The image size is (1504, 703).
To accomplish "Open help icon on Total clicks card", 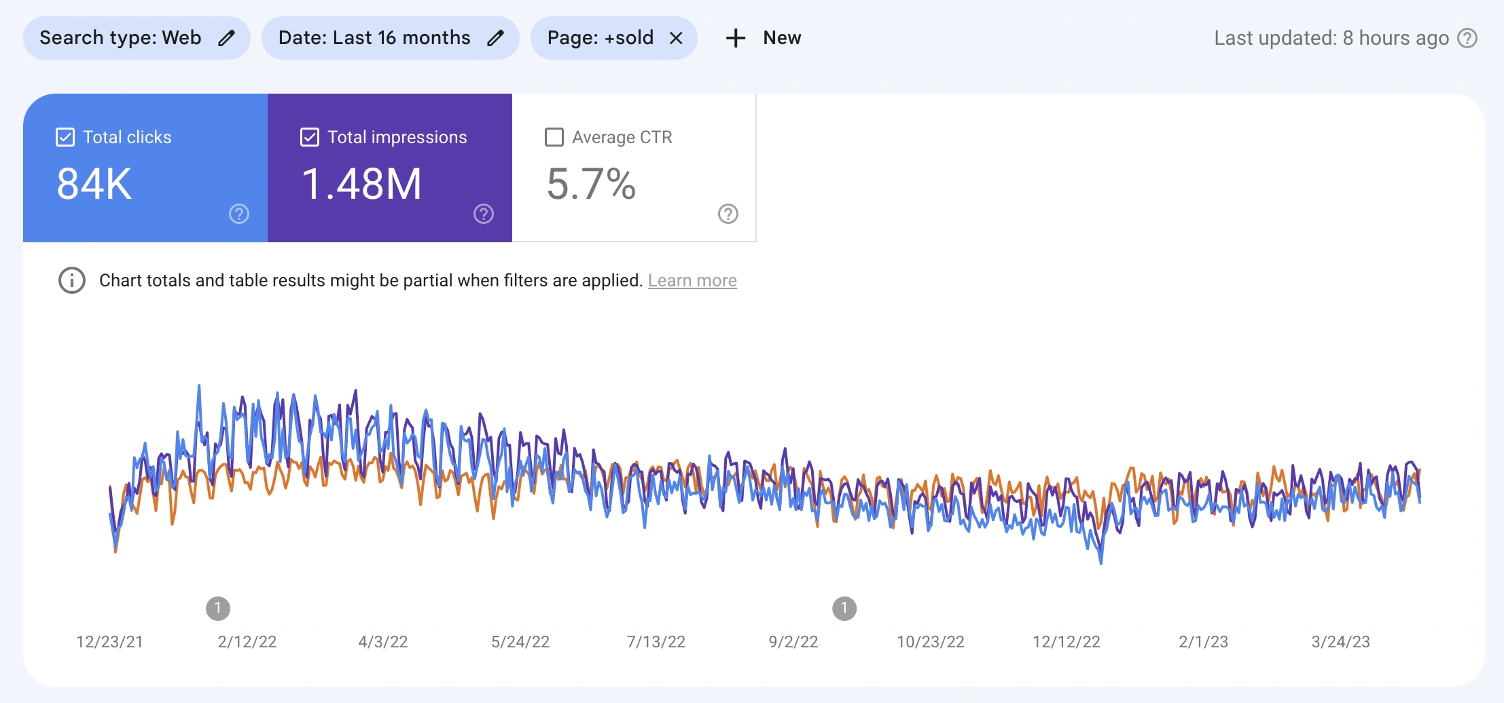I will tap(239, 214).
